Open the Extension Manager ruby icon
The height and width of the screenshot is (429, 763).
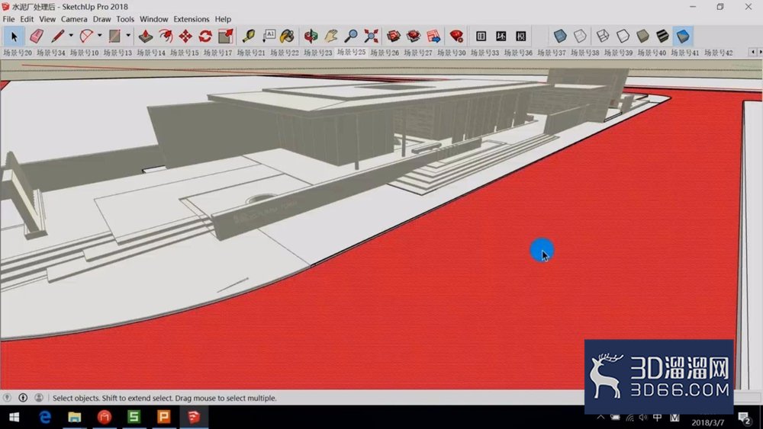click(456, 36)
